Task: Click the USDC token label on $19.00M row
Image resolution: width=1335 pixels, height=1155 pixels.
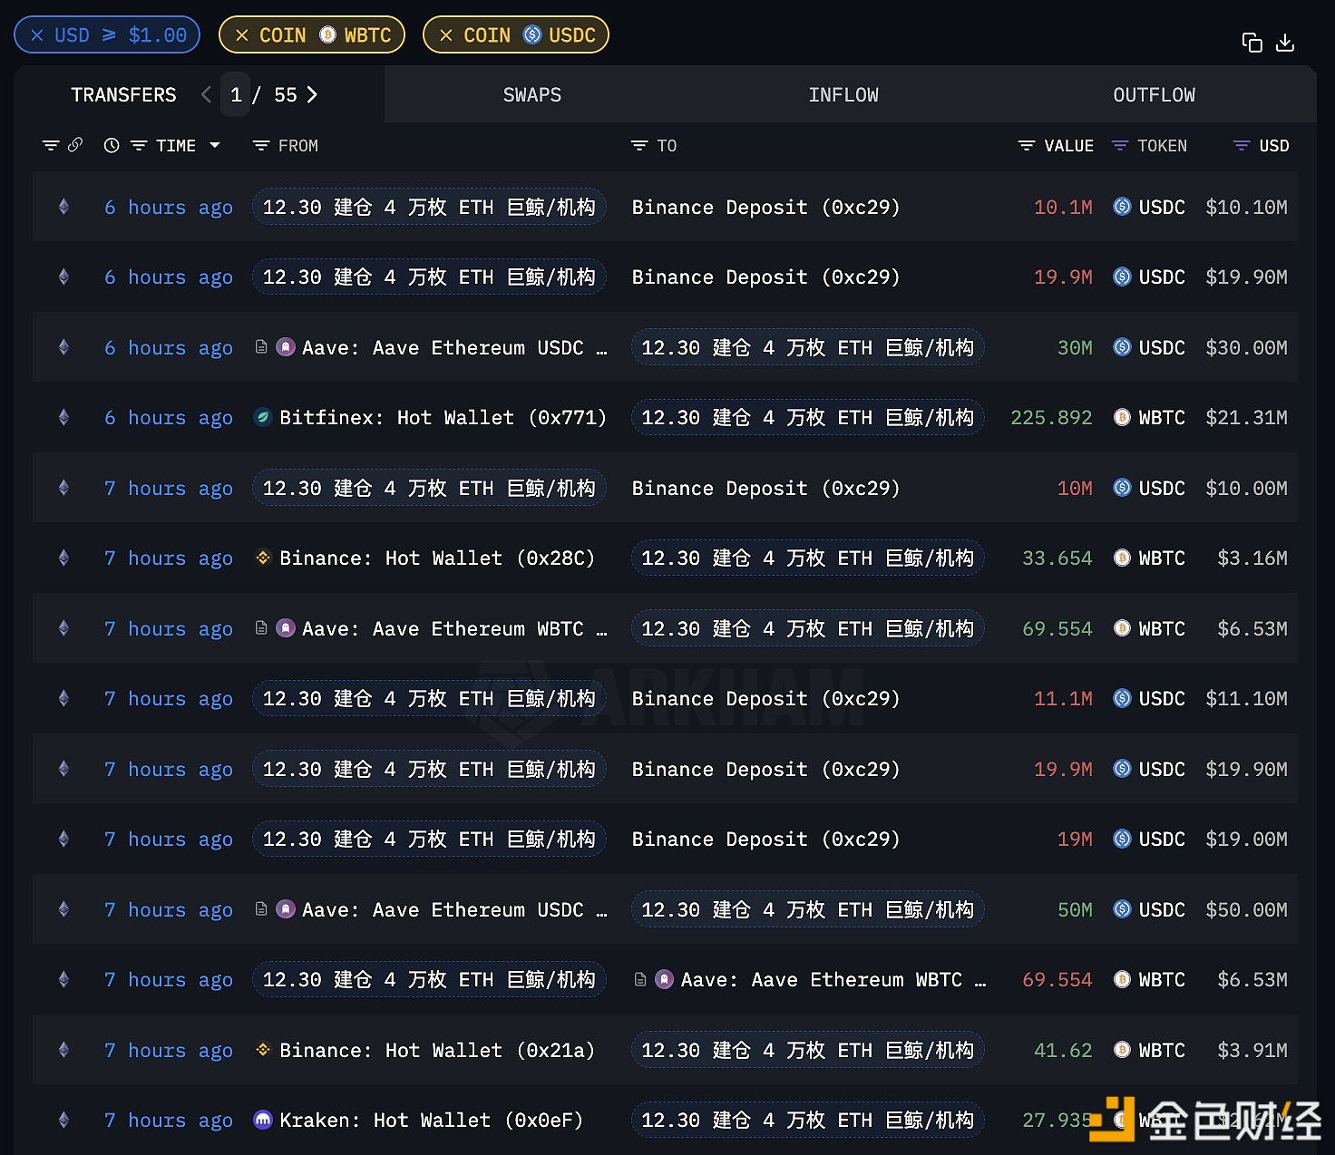Action: click(x=1162, y=840)
